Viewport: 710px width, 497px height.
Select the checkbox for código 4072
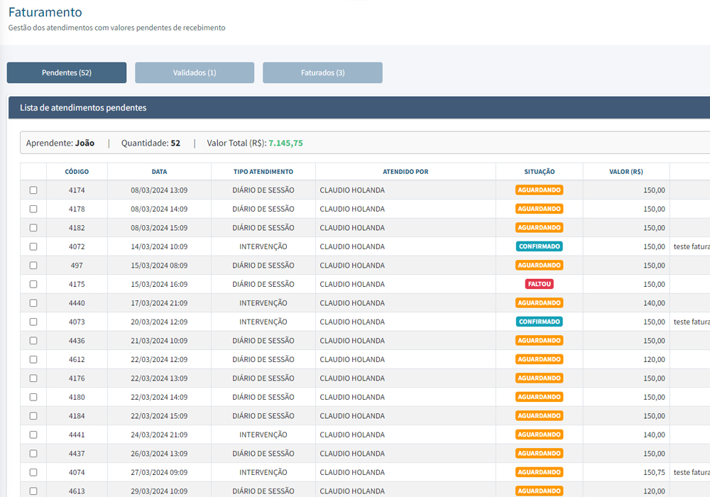[x=33, y=246]
